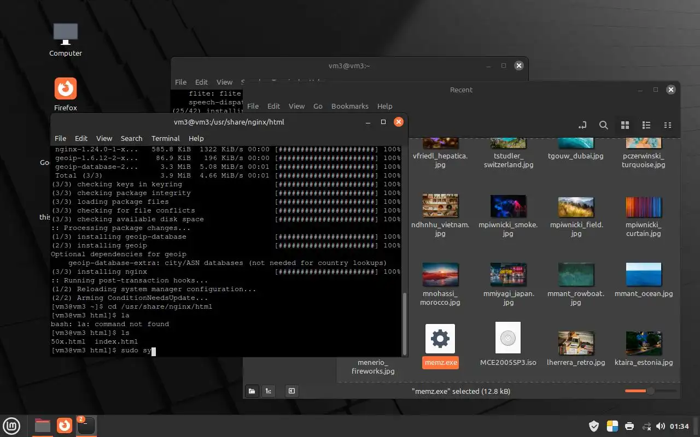Click the '50x.html index.html' output line
The image size is (700, 437).
point(94,341)
